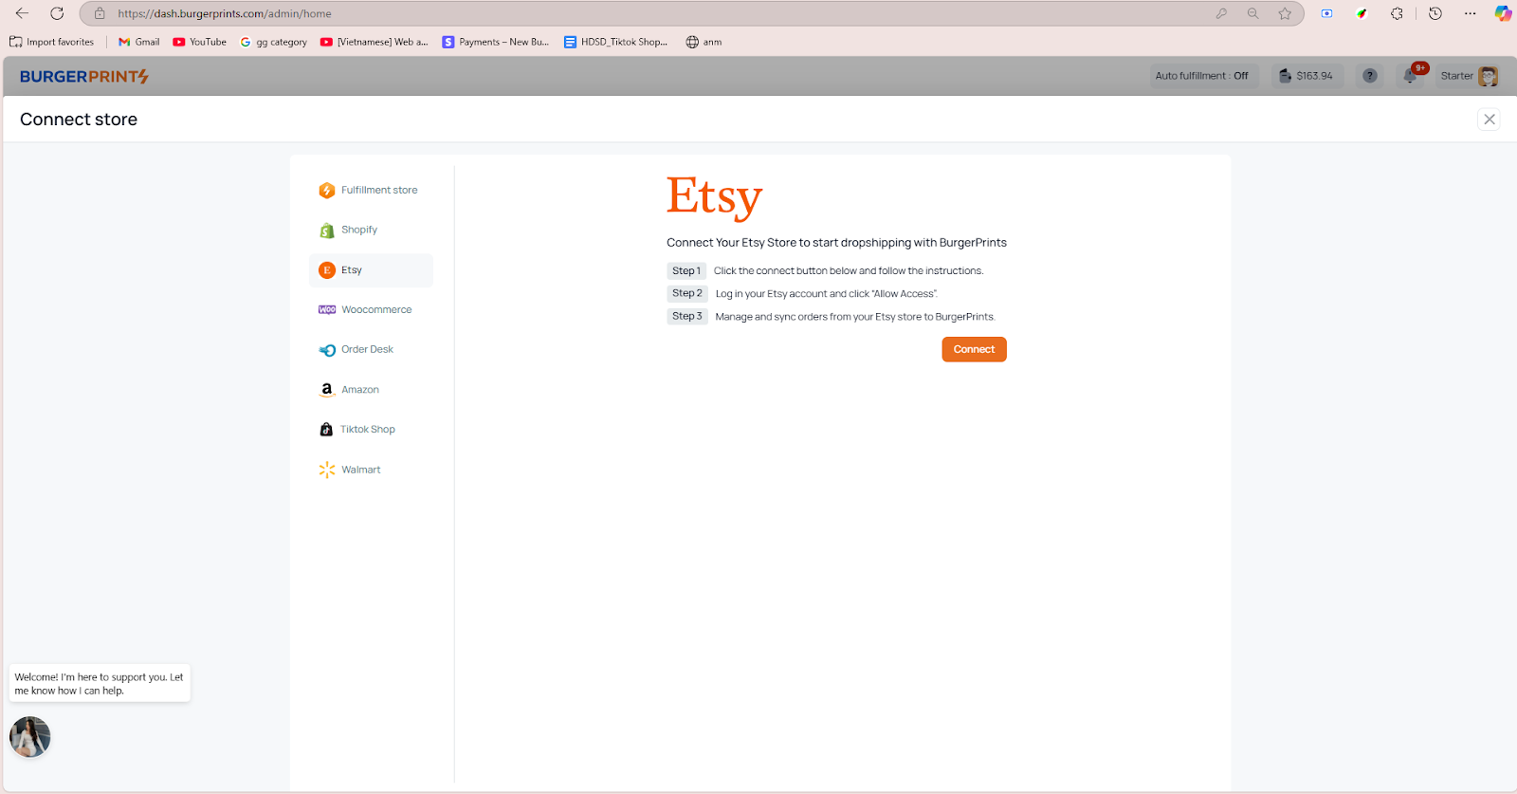This screenshot has width=1517, height=794.
Task: Open the help question mark icon
Action: point(1370,76)
